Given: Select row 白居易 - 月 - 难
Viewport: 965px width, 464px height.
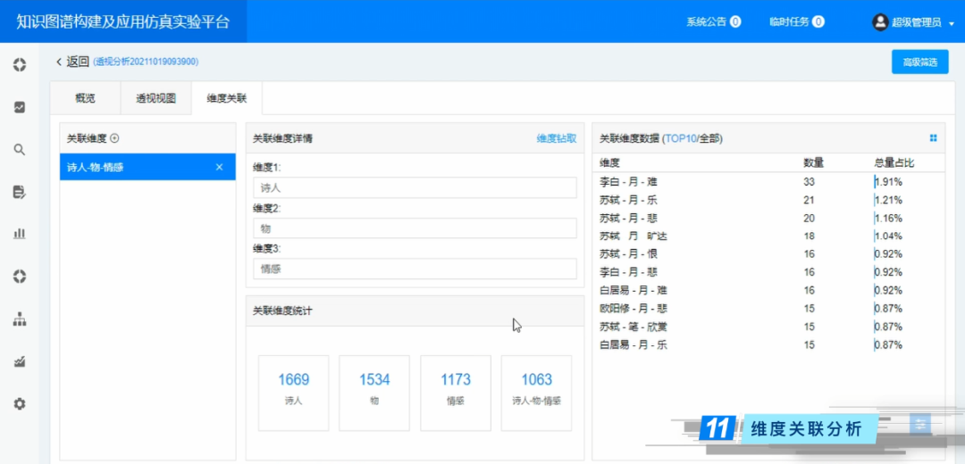Looking at the screenshot, I should tap(768, 290).
